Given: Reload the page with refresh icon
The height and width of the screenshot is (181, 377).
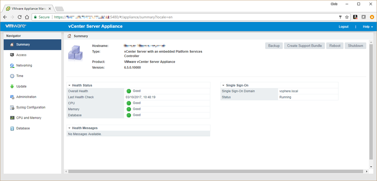Looking at the screenshot, I should tap(20, 17).
